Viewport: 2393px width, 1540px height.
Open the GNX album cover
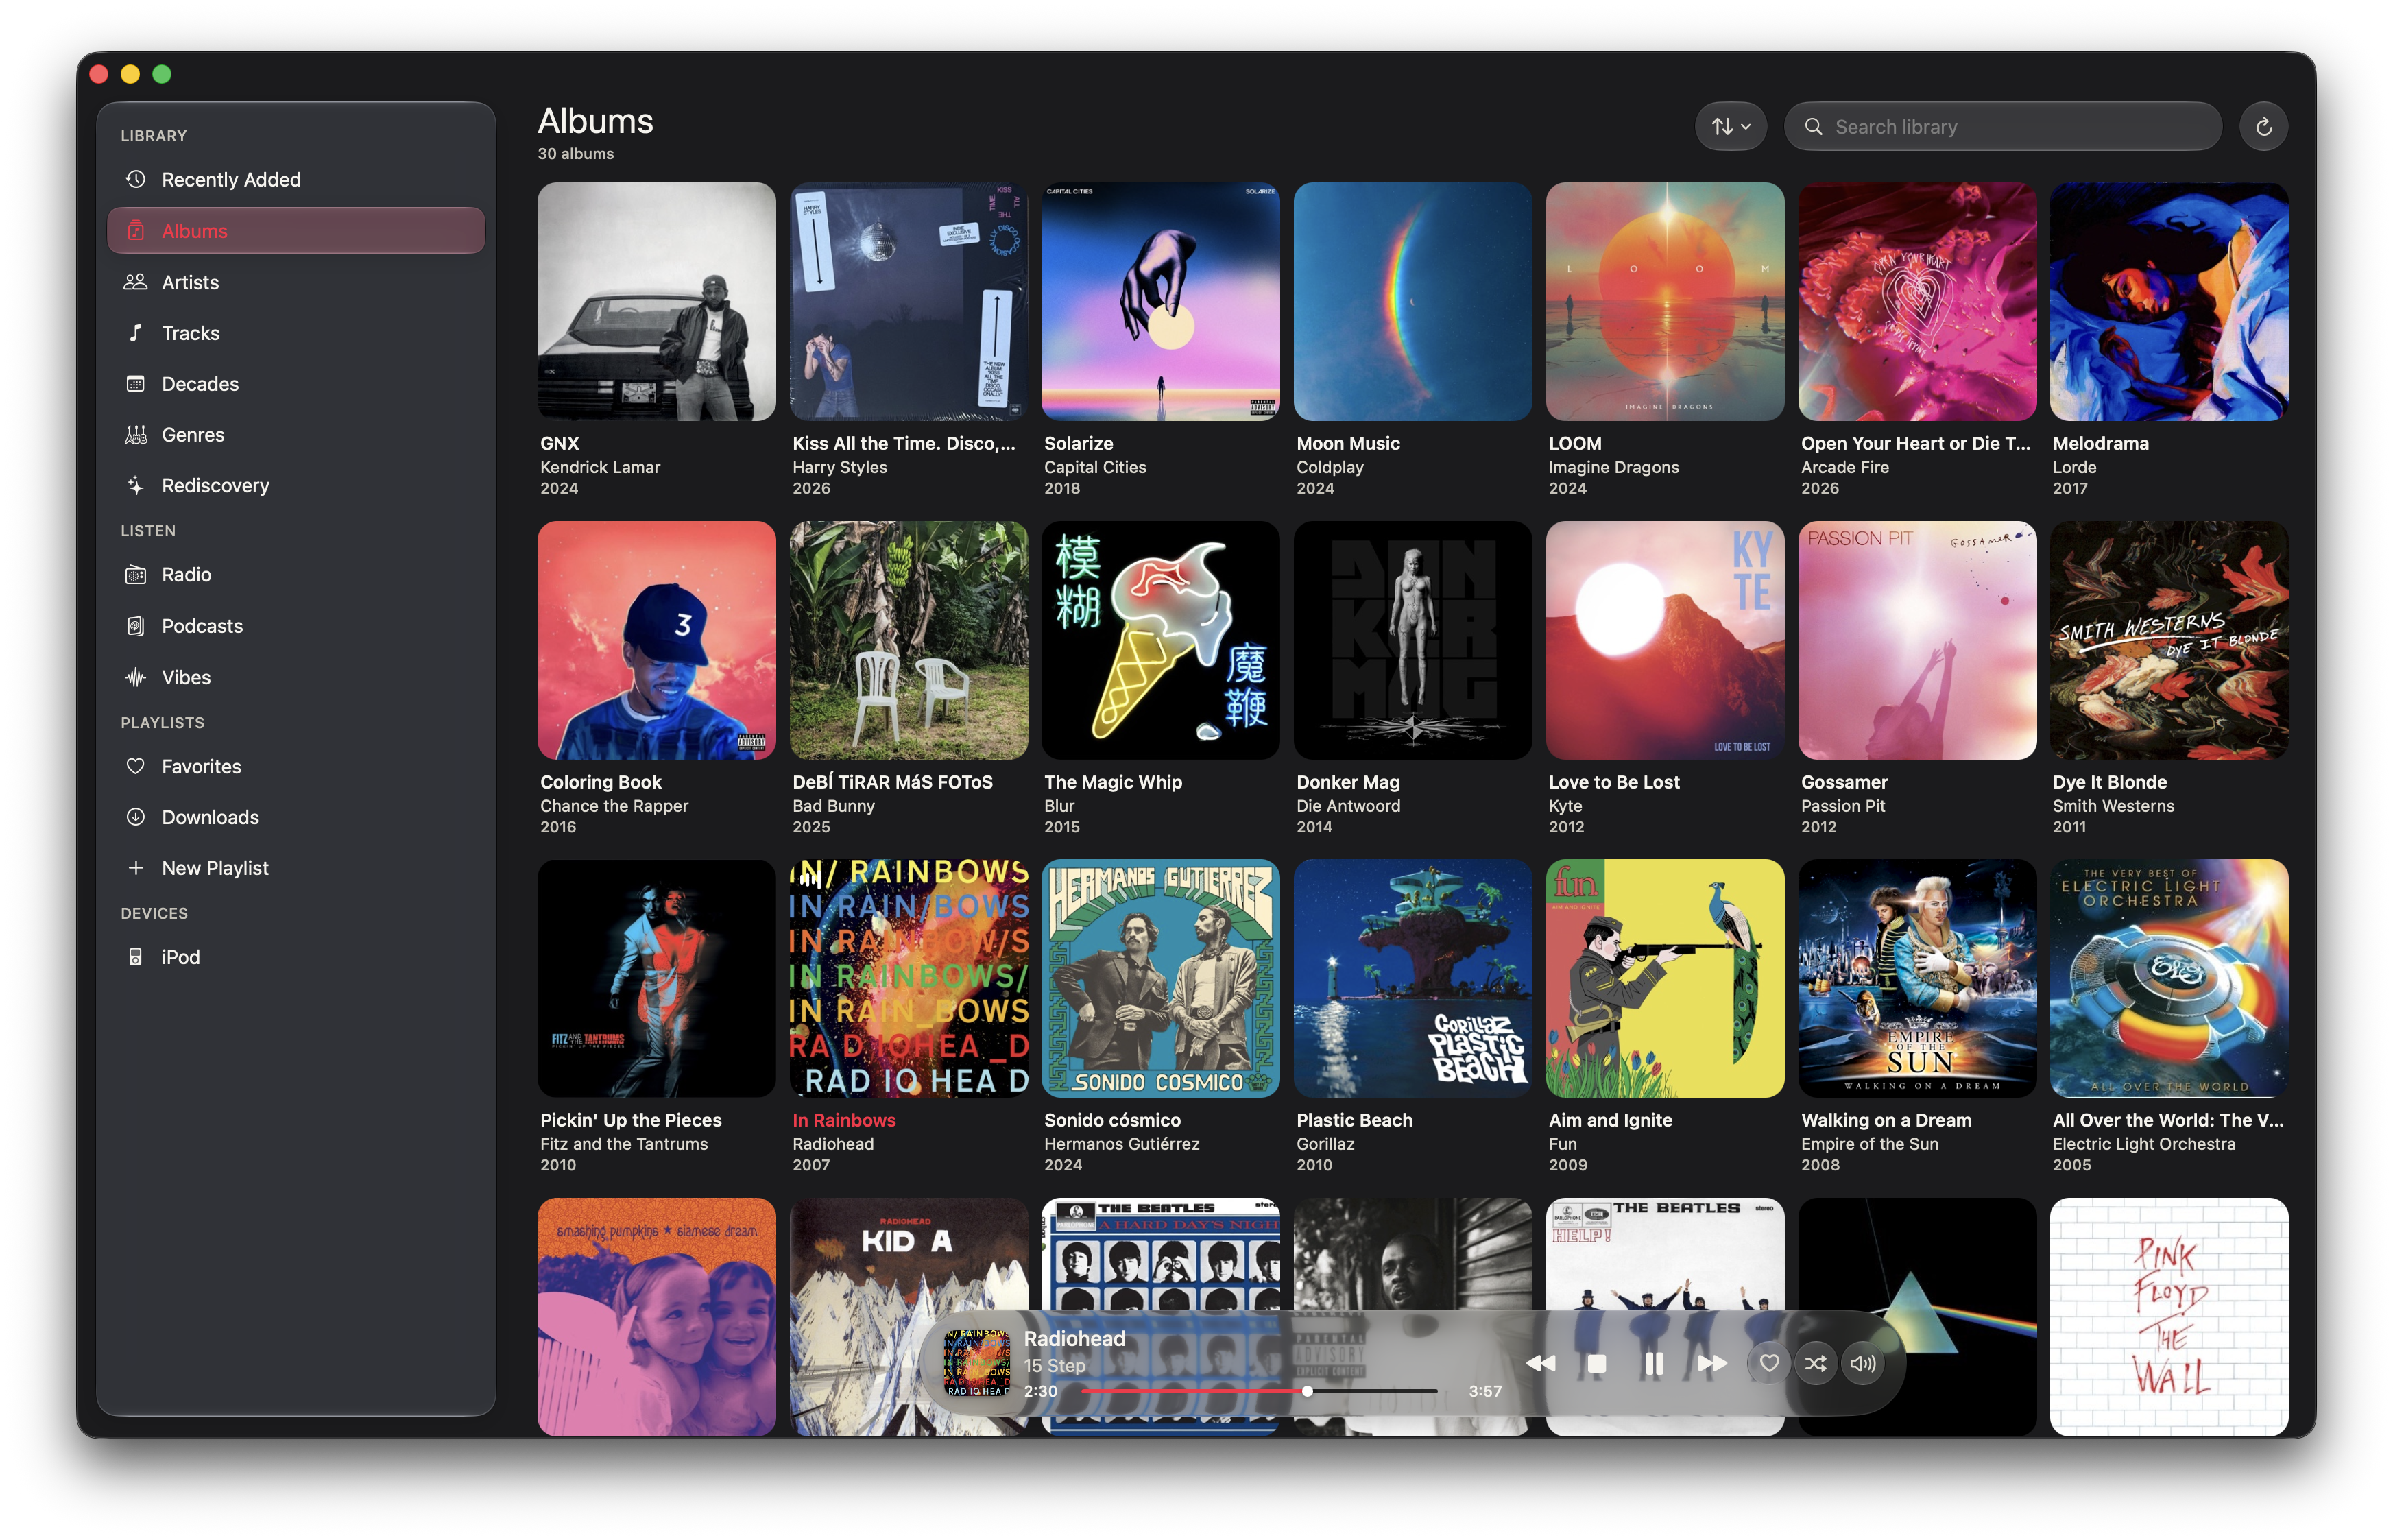tap(656, 301)
